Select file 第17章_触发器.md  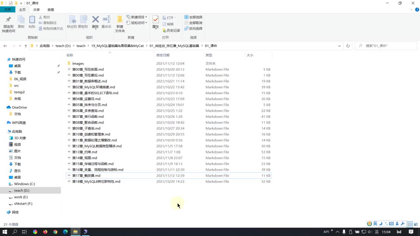168,176
